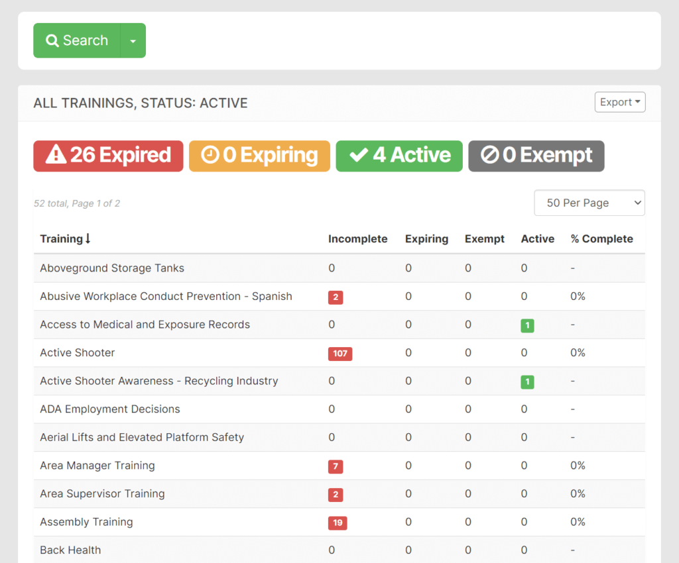679x563 pixels.
Task: Expand the Export dropdown menu
Action: pyautogui.click(x=619, y=102)
